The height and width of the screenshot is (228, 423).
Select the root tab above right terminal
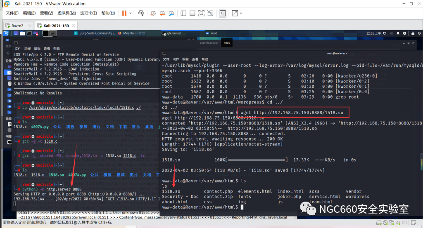[x=227, y=43]
